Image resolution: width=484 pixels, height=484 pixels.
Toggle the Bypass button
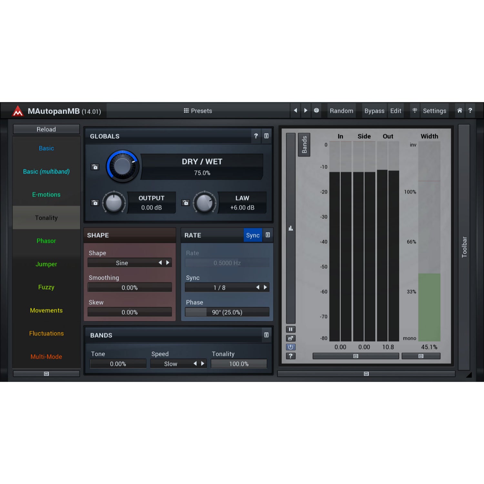pyautogui.click(x=374, y=111)
